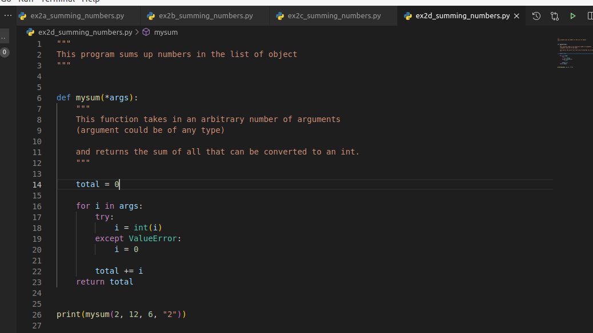593x333 pixels.
Task: Click the 'total += i' statement
Action: coord(119,271)
